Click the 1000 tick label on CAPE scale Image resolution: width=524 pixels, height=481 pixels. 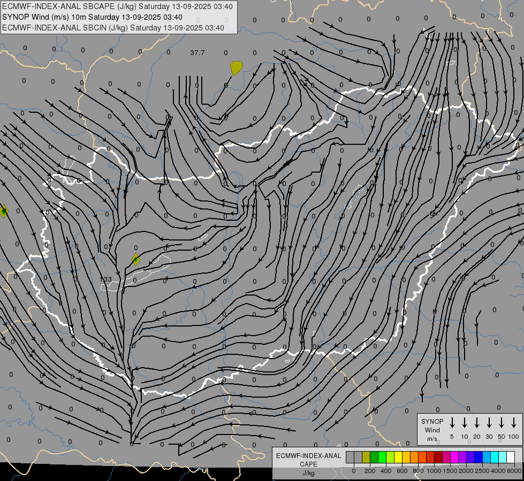point(434,471)
